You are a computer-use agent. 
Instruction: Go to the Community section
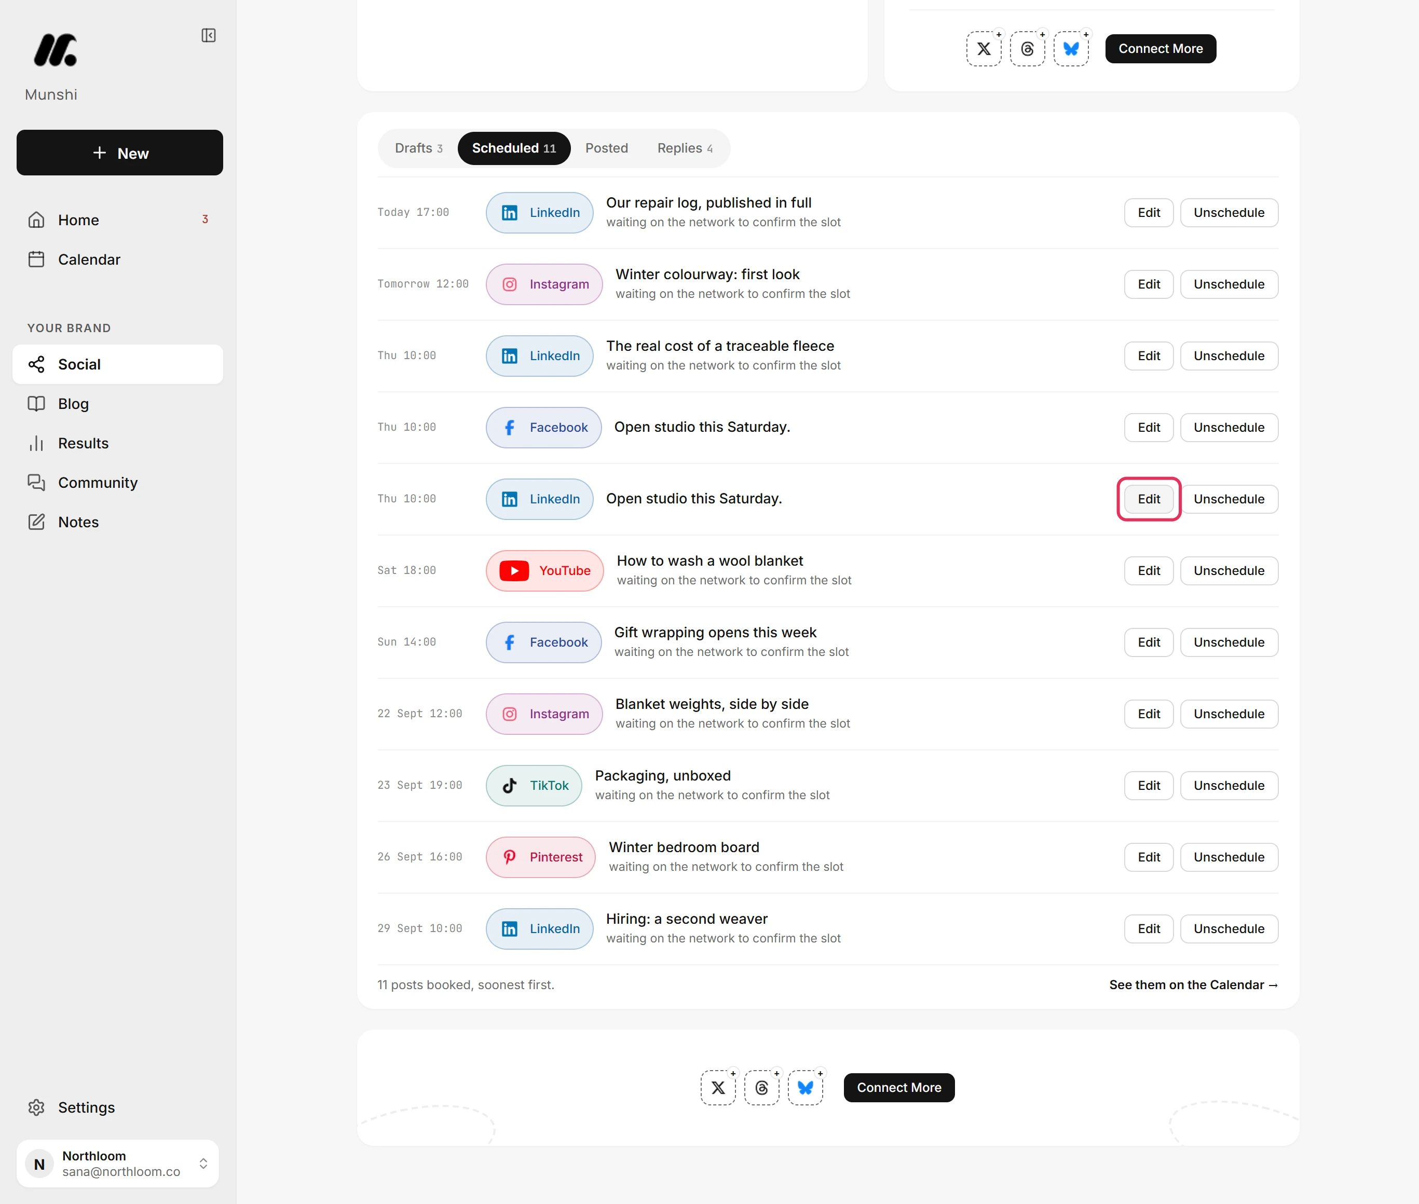pyautogui.click(x=117, y=483)
